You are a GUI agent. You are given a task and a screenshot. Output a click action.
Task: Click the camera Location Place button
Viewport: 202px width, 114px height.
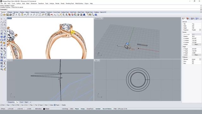pos(196,44)
